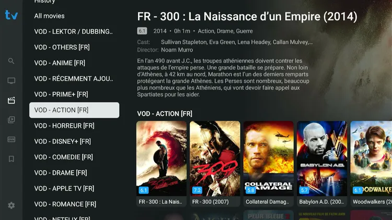The width and height of the screenshot is (392, 220).
Task: Open the search icon in sidebar
Action: point(11,61)
